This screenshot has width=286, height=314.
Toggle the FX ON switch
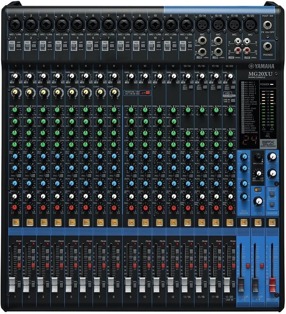click(x=258, y=189)
